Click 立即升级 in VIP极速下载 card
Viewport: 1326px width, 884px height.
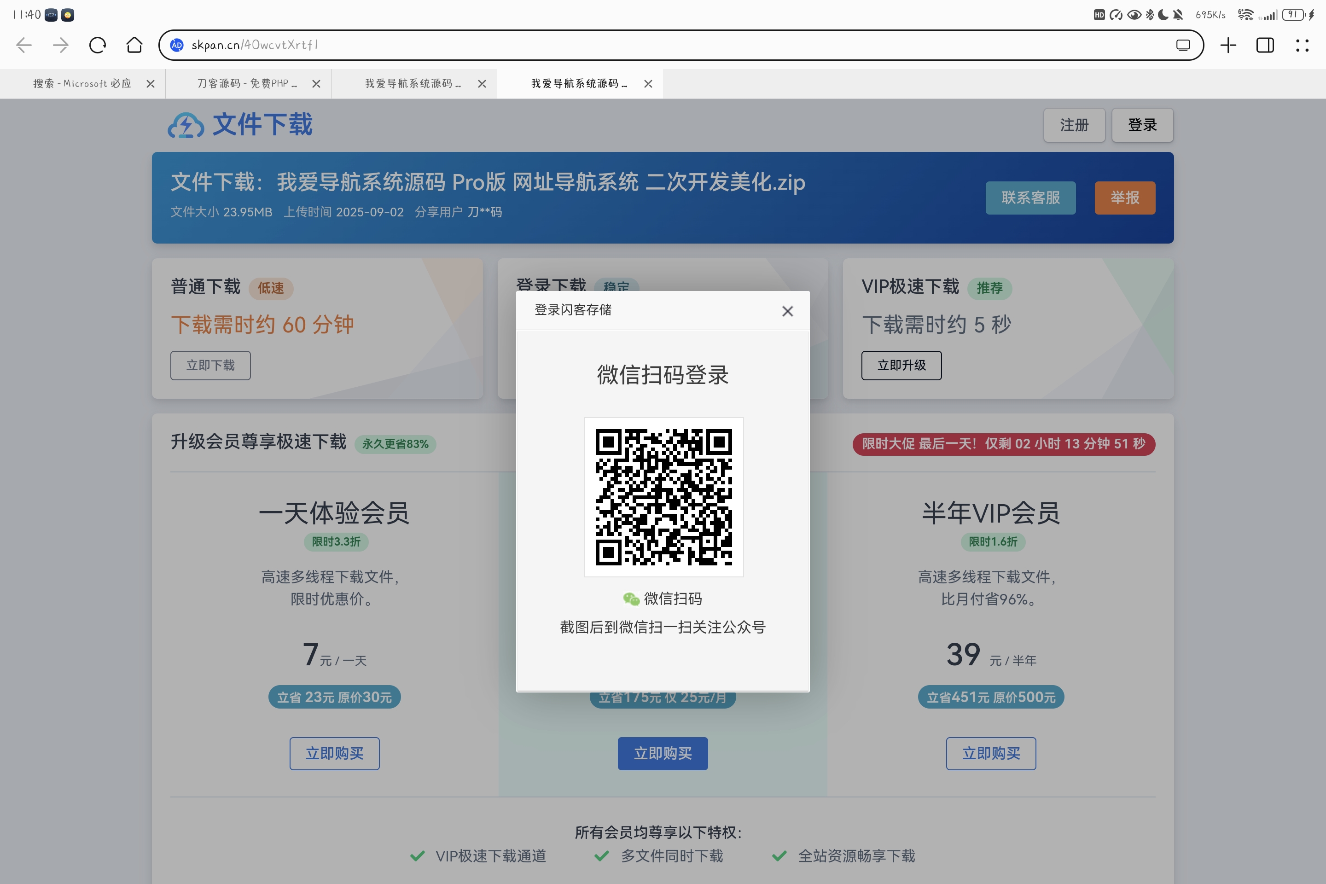[901, 365]
